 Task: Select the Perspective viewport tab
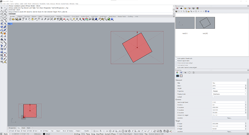click(x=12, y=128)
